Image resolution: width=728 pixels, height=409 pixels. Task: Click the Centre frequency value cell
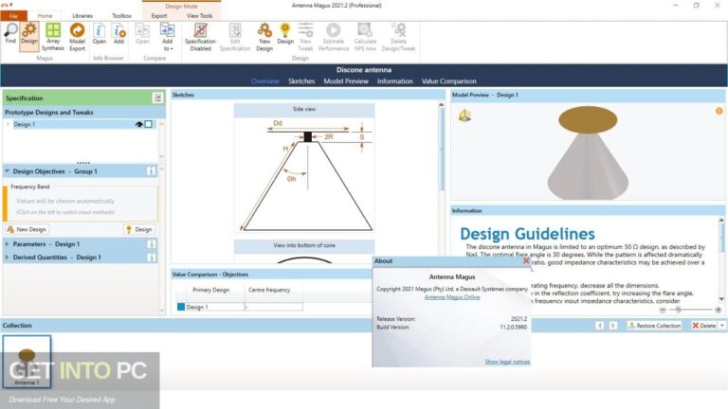coord(273,307)
